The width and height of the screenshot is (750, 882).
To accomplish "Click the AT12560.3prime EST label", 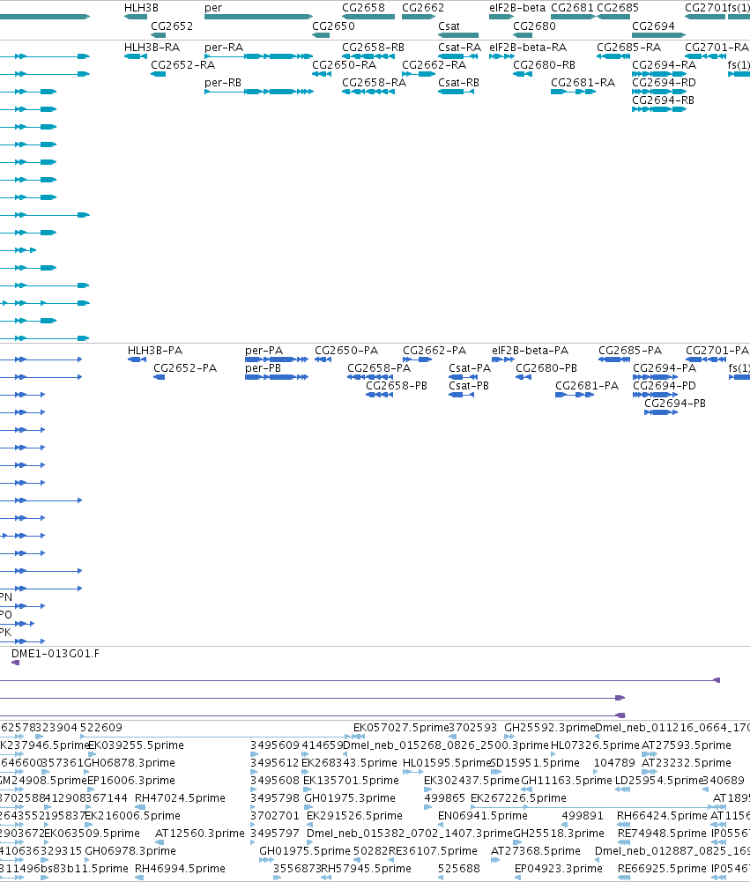I will [200, 833].
